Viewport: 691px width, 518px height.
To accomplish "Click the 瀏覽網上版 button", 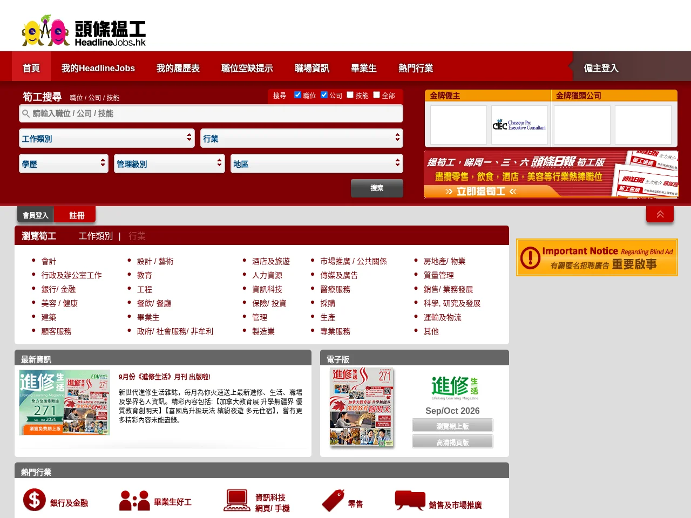I will (x=452, y=426).
